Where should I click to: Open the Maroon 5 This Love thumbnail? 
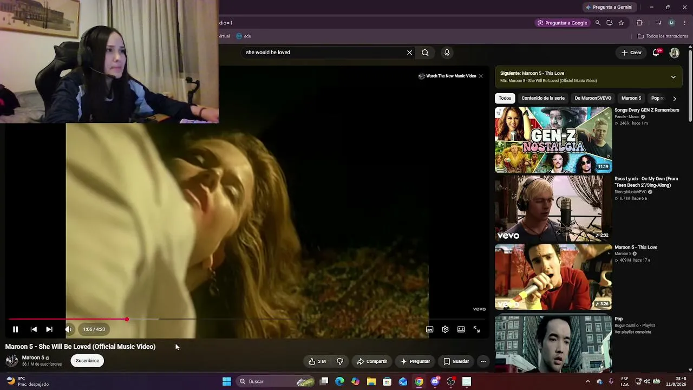tap(553, 277)
